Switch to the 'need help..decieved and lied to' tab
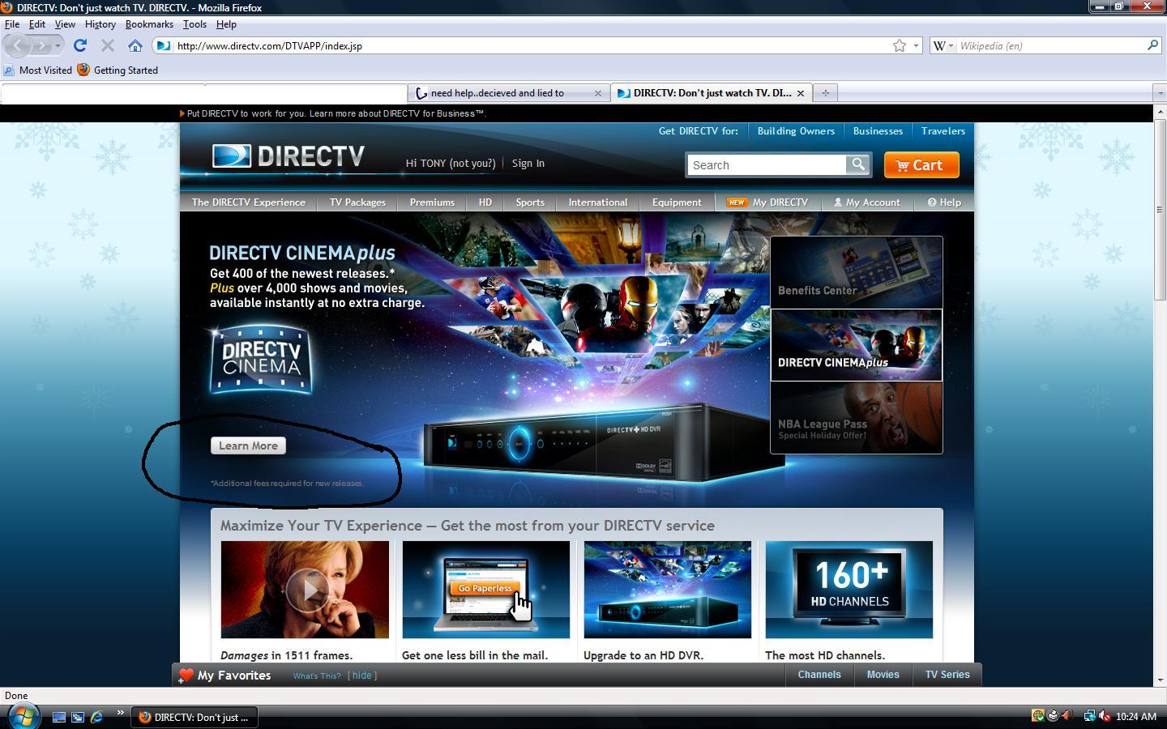Image resolution: width=1167 pixels, height=729 pixels. click(509, 93)
